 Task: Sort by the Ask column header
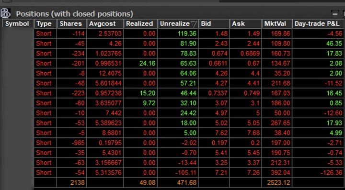point(245,24)
